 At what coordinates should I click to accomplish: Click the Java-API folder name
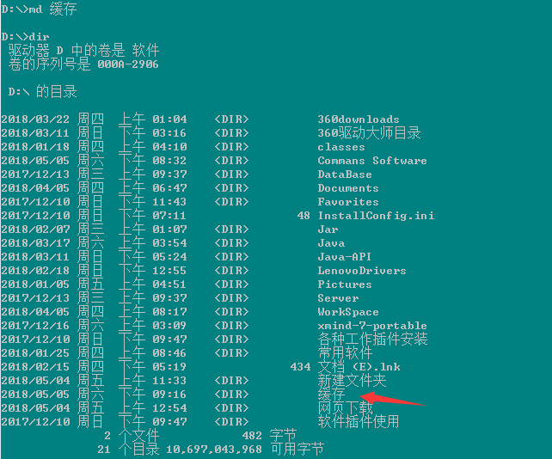[x=344, y=257]
